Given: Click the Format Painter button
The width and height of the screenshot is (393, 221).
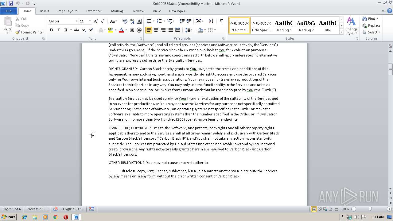Looking at the screenshot, I should pyautogui.click(x=29, y=32).
